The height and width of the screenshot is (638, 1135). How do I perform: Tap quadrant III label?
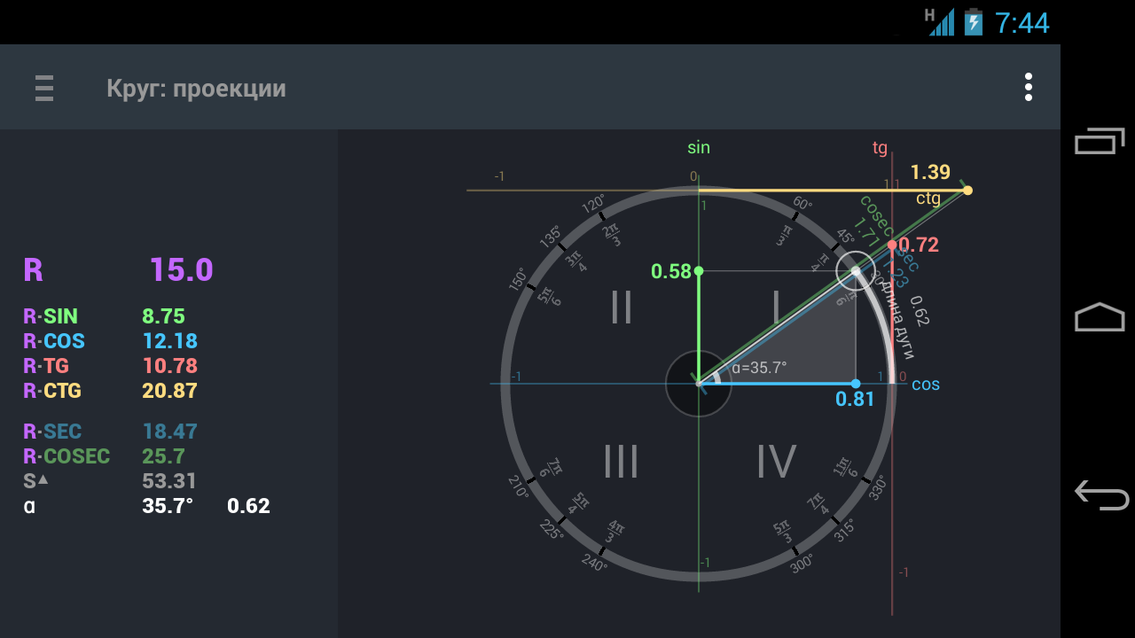point(621,462)
